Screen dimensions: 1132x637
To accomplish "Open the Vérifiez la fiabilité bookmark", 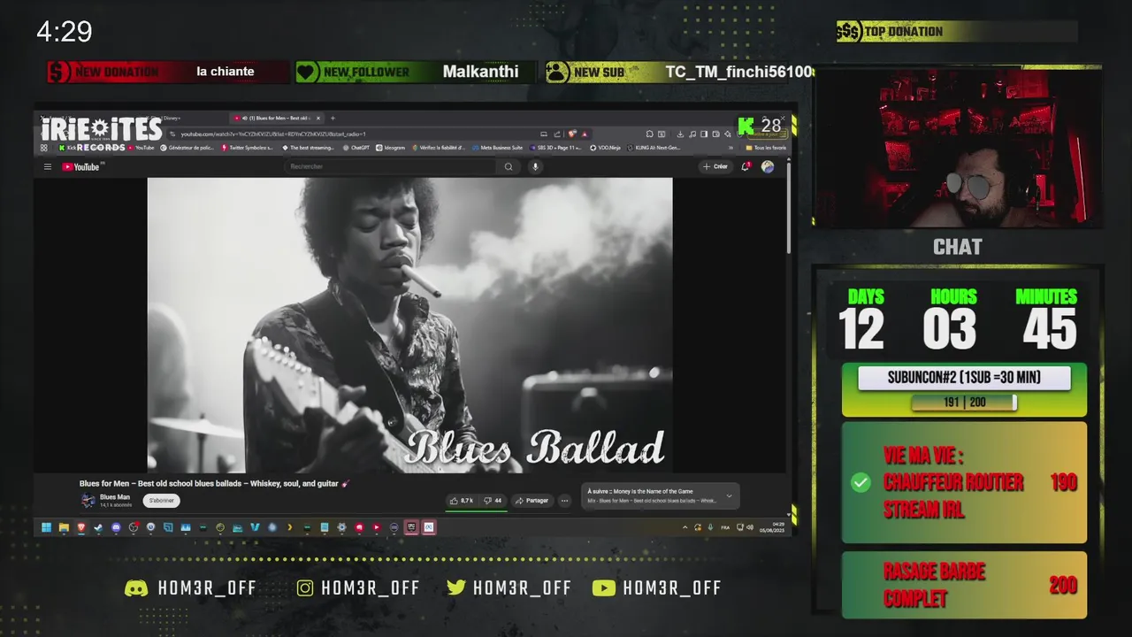I will pyautogui.click(x=439, y=148).
